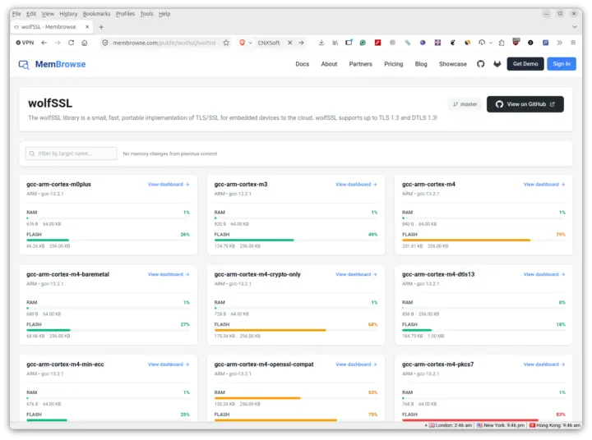592x440 pixels.
Task: Click the View on GitHub button
Action: coord(525,104)
